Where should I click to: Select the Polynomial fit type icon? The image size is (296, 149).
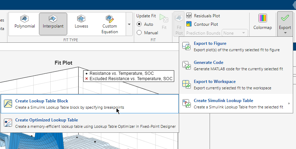[x=25, y=18]
